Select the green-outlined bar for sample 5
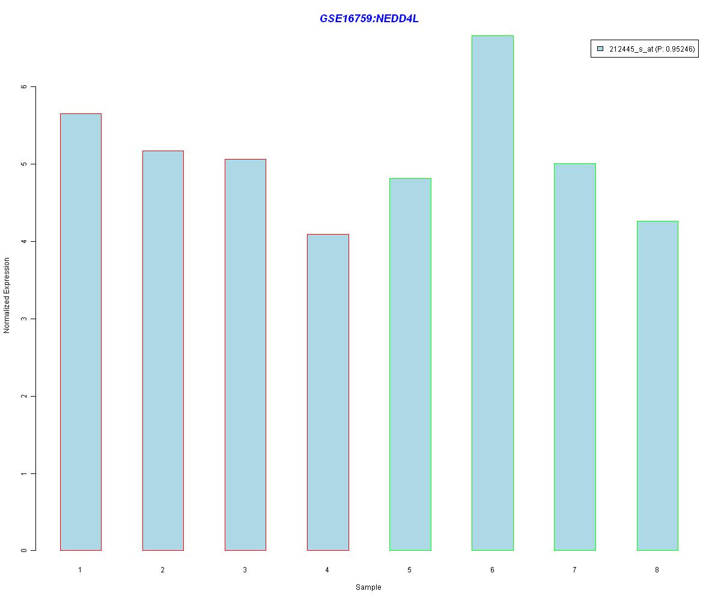Image resolution: width=721 pixels, height=600 pixels. point(410,364)
